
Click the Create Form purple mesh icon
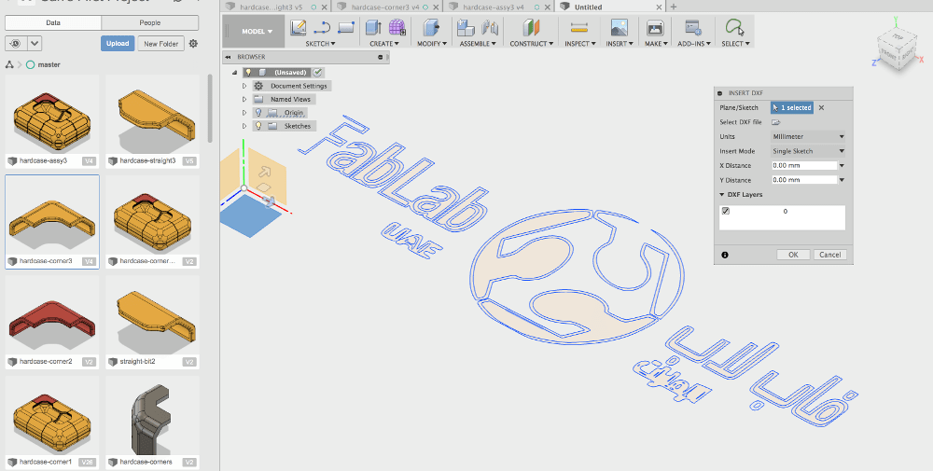tap(397, 27)
